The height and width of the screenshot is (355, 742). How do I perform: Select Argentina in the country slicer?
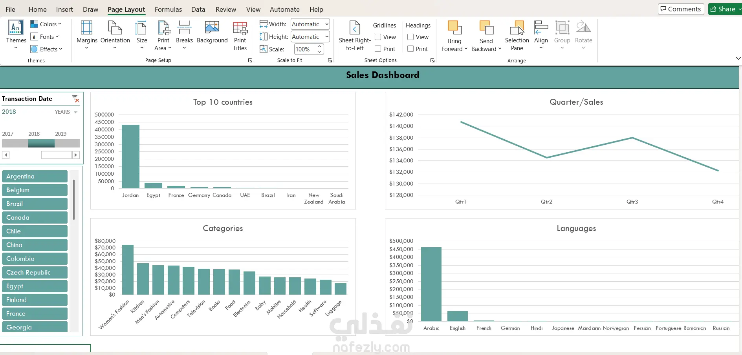tap(35, 177)
